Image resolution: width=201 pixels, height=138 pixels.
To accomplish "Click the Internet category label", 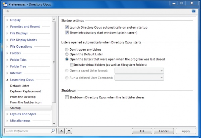I will click(16, 73).
